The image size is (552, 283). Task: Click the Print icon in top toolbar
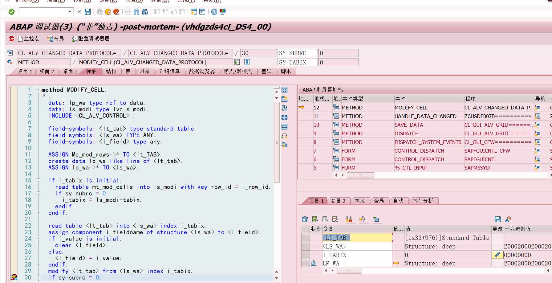tap(128, 12)
